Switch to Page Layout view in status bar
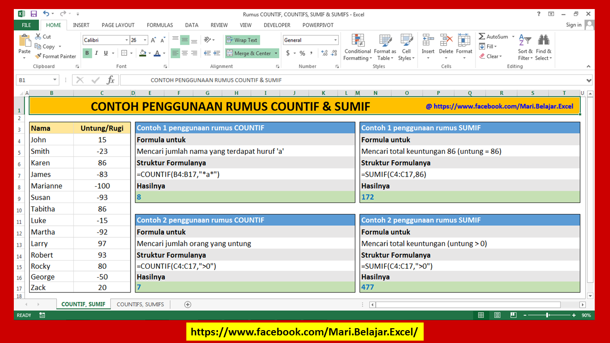The image size is (610, 343). point(497,315)
